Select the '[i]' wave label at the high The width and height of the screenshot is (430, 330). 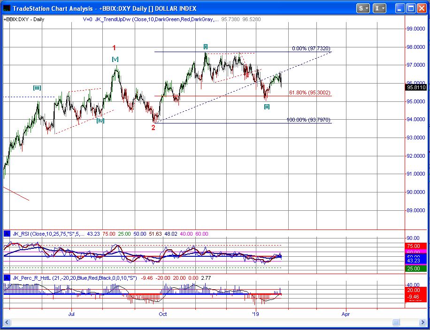pos(206,46)
